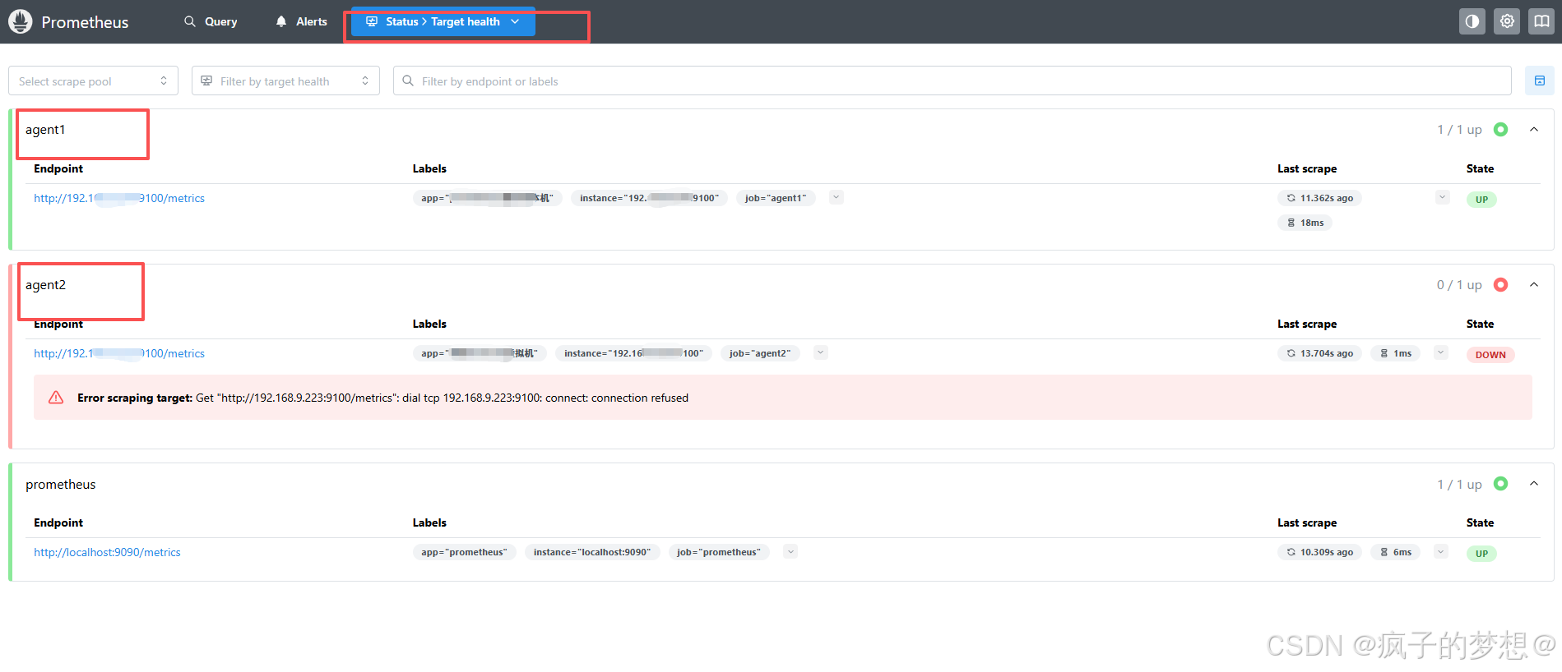Click the warning triangle in the scrape error
1562x672 pixels.
point(56,398)
